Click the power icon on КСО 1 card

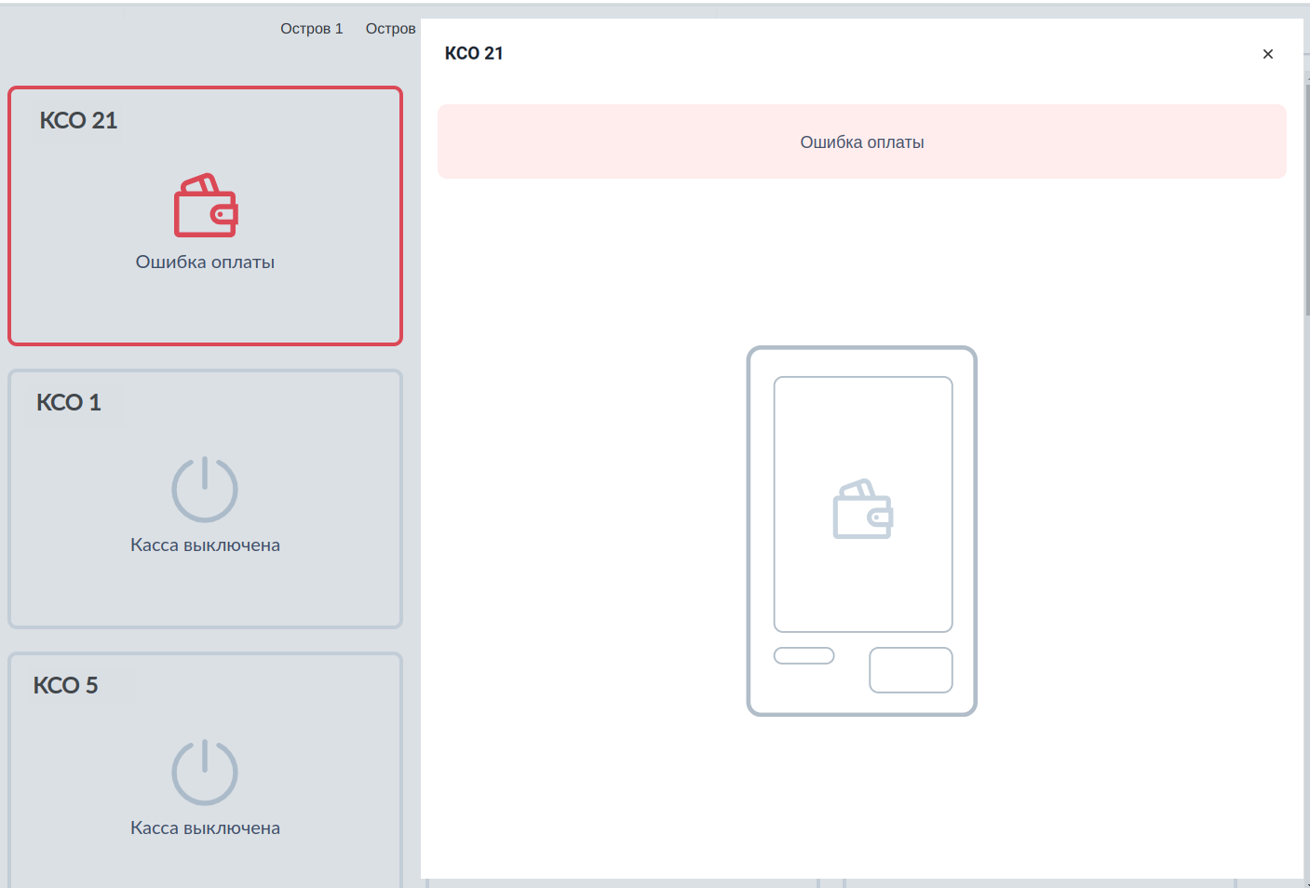205,490
